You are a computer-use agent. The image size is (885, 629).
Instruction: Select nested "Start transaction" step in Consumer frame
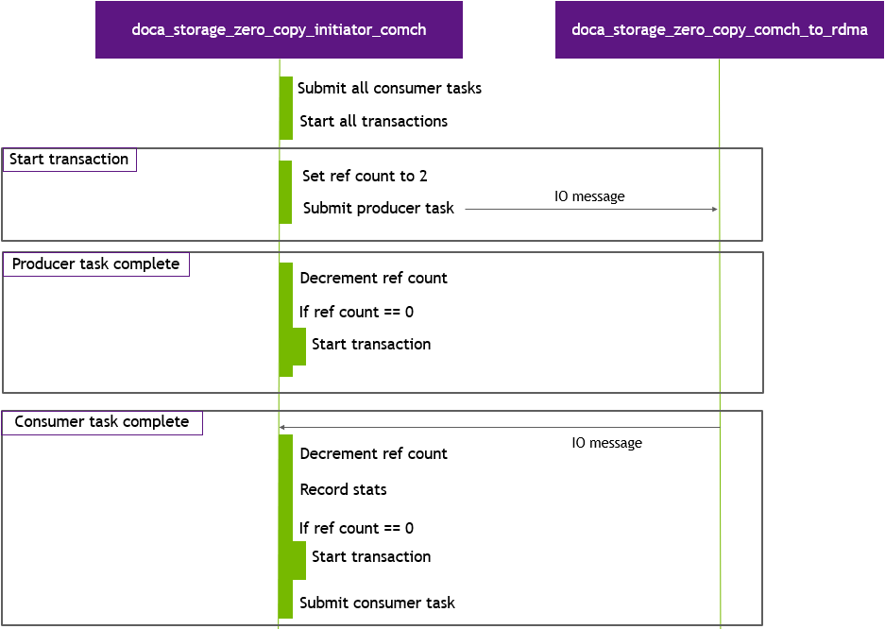371,557
